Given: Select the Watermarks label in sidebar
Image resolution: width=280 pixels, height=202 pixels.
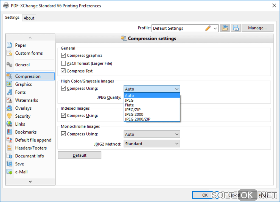Looking at the screenshot, I should point(27,100).
